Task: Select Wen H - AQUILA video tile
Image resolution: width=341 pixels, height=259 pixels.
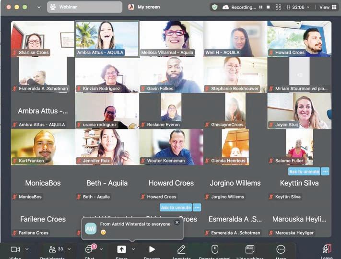Action: pos(235,39)
